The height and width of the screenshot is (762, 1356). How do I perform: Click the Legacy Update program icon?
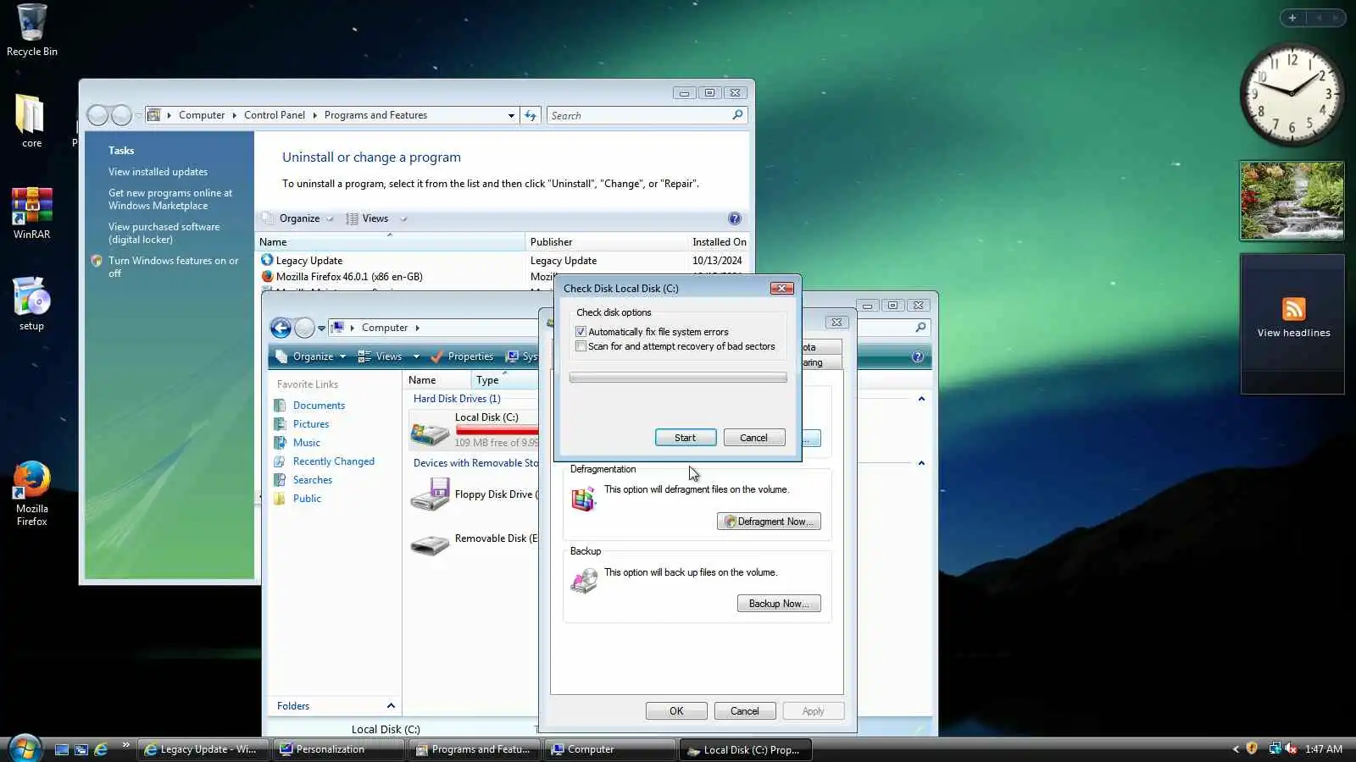tap(267, 260)
